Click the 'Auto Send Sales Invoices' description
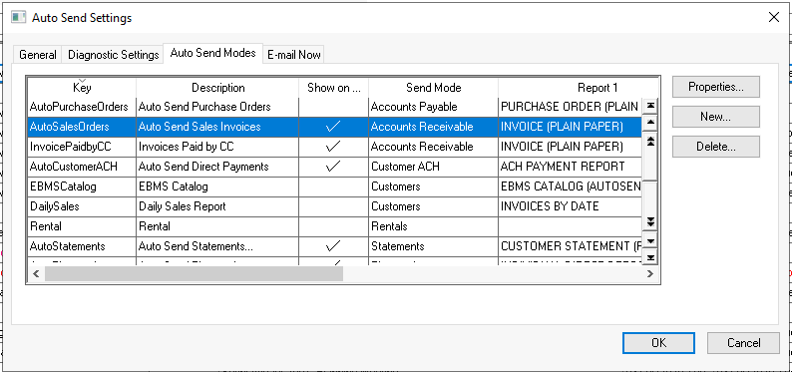 217,127
